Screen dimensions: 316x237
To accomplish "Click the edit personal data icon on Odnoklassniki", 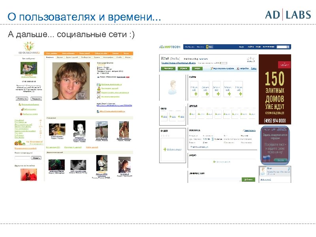I will (98, 93).
